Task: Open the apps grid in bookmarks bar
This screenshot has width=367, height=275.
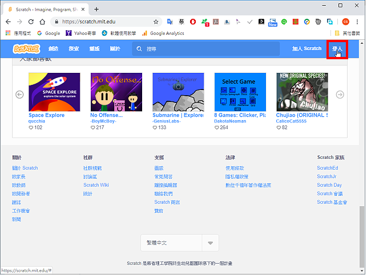Action: [8, 33]
